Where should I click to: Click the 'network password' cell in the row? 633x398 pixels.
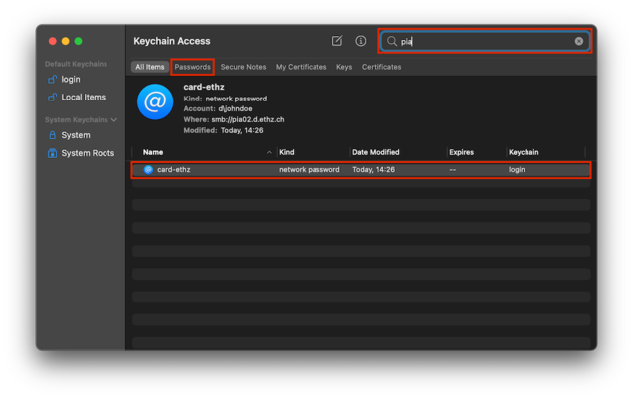click(x=310, y=170)
